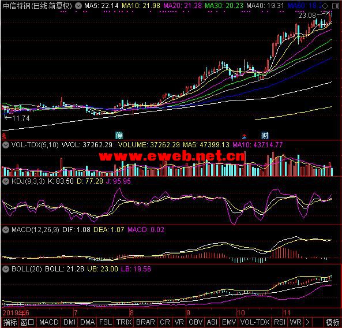Open the BOLL panel dropdown circle
The height and width of the screenshot is (328, 342).
pyautogui.click(x=6, y=269)
